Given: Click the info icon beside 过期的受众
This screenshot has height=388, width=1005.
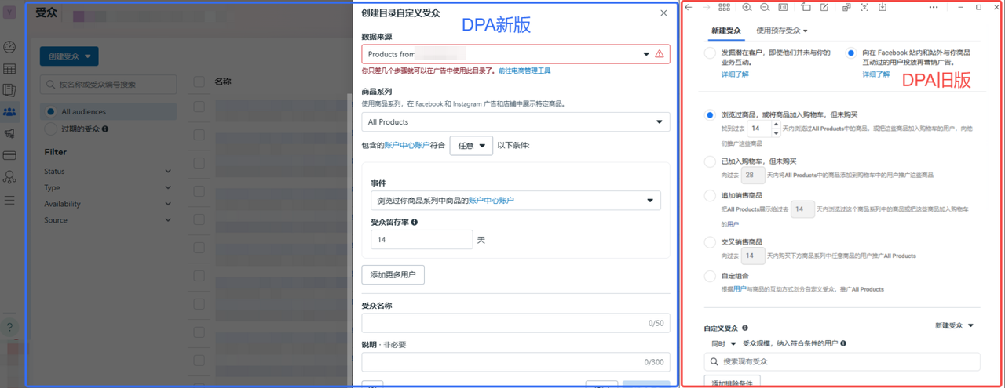Looking at the screenshot, I should [105, 129].
